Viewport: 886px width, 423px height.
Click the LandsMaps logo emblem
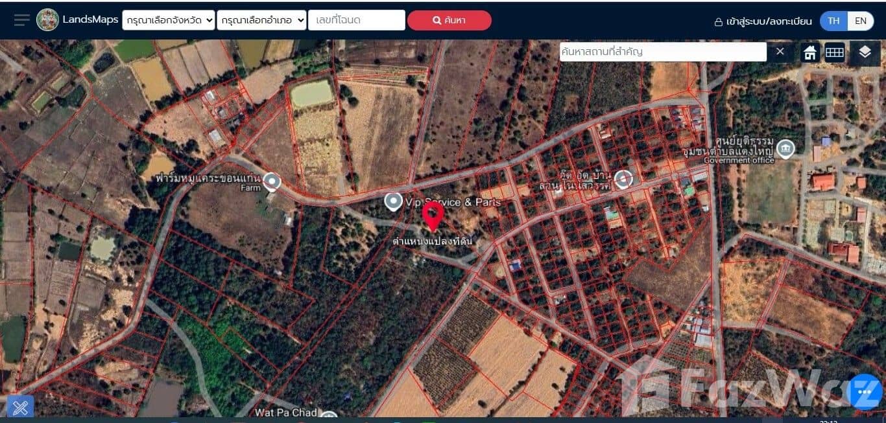47,20
